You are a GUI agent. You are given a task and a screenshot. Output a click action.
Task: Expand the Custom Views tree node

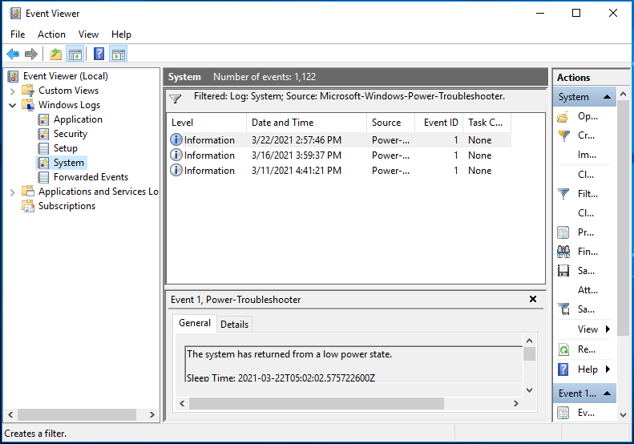point(13,91)
